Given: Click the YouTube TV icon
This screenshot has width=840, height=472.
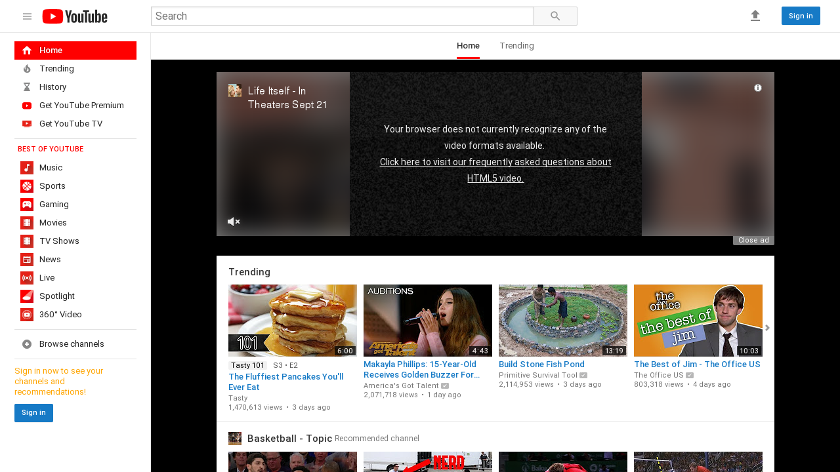Looking at the screenshot, I should (x=27, y=124).
